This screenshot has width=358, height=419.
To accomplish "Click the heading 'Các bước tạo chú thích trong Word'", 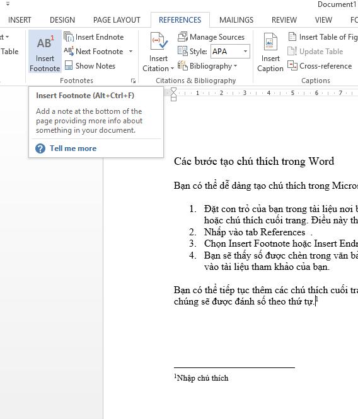I will 254,162.
